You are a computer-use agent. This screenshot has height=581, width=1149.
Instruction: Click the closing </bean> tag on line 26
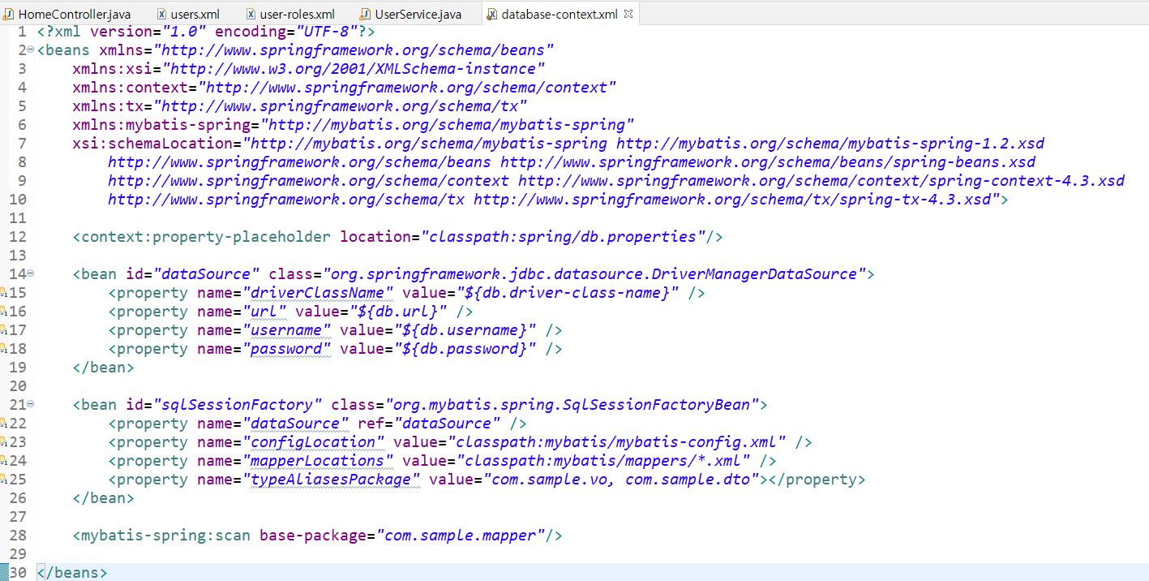[104, 498]
